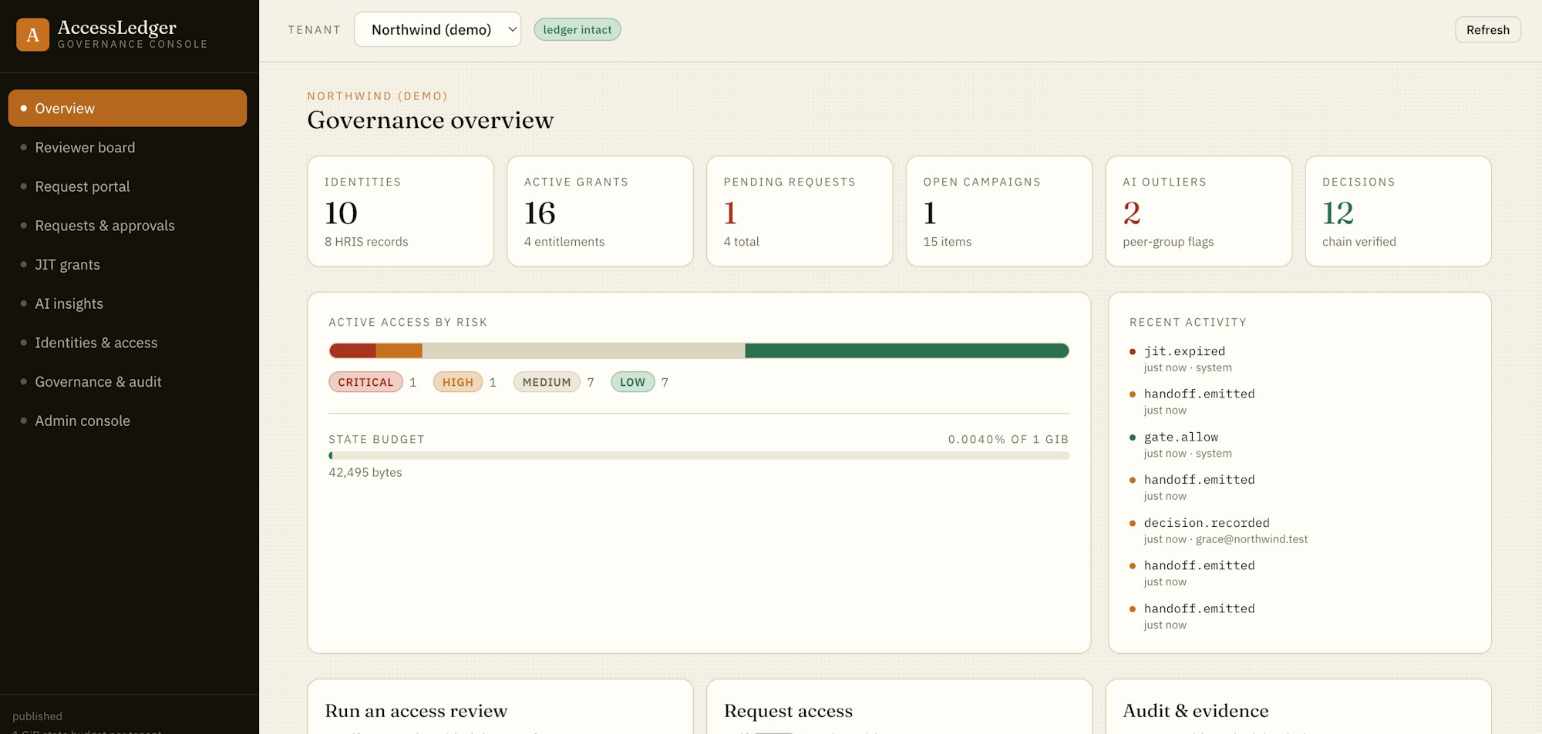Select the HIGH risk badge
Viewport: 1542px width, 734px height.
(x=457, y=382)
